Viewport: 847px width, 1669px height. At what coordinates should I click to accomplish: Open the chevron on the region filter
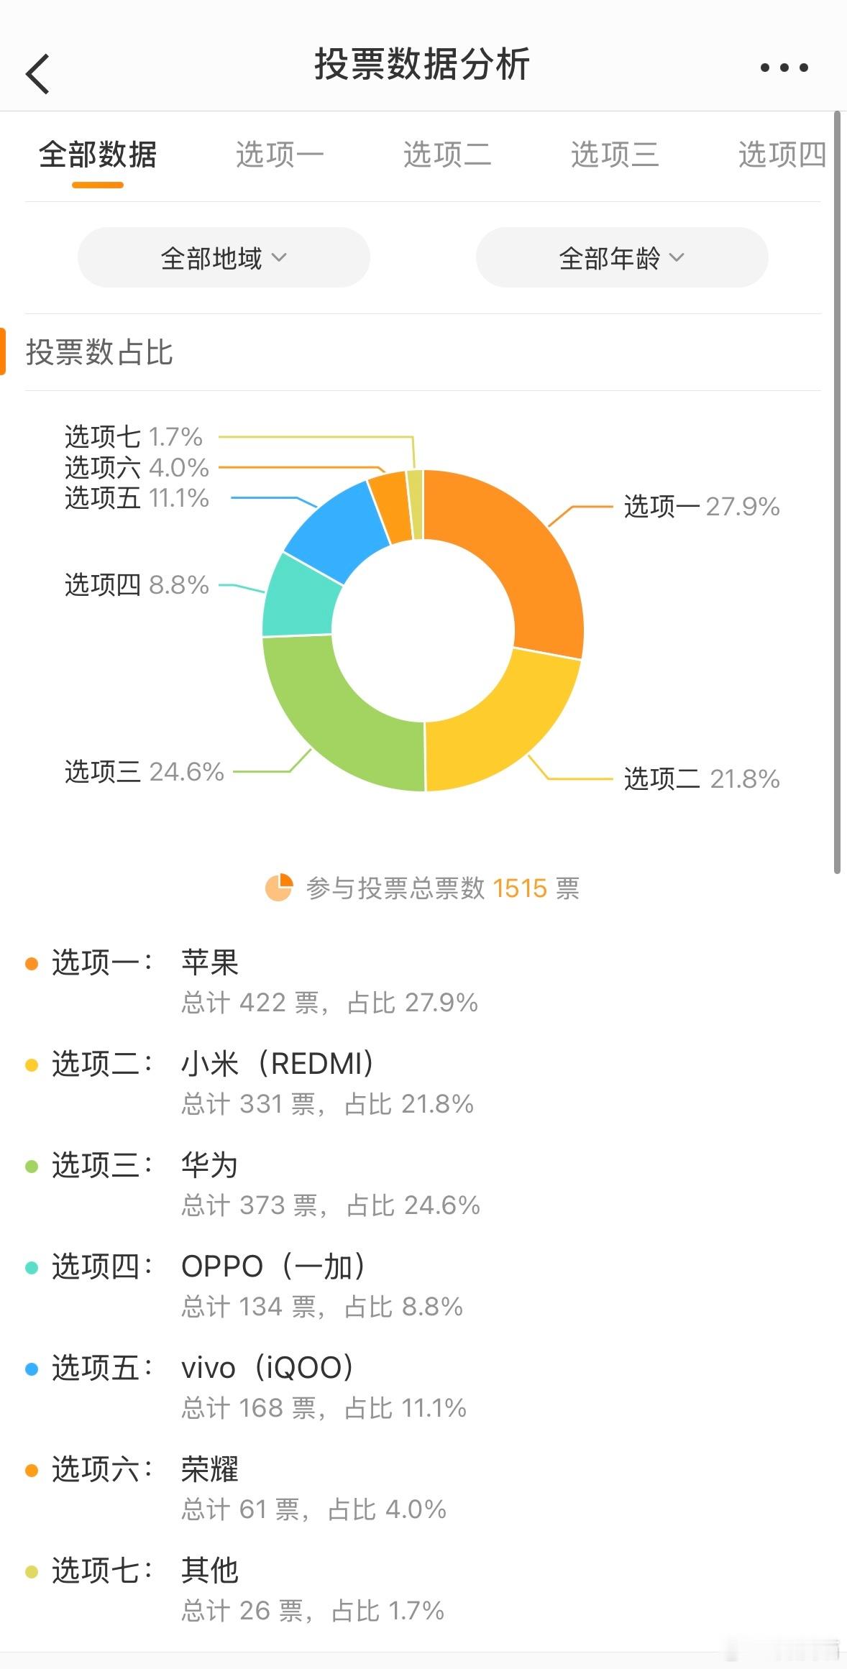tap(282, 258)
